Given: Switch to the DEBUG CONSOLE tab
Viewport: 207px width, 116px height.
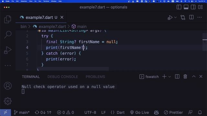Looking at the screenshot, I should pyautogui.click(x=63, y=77).
